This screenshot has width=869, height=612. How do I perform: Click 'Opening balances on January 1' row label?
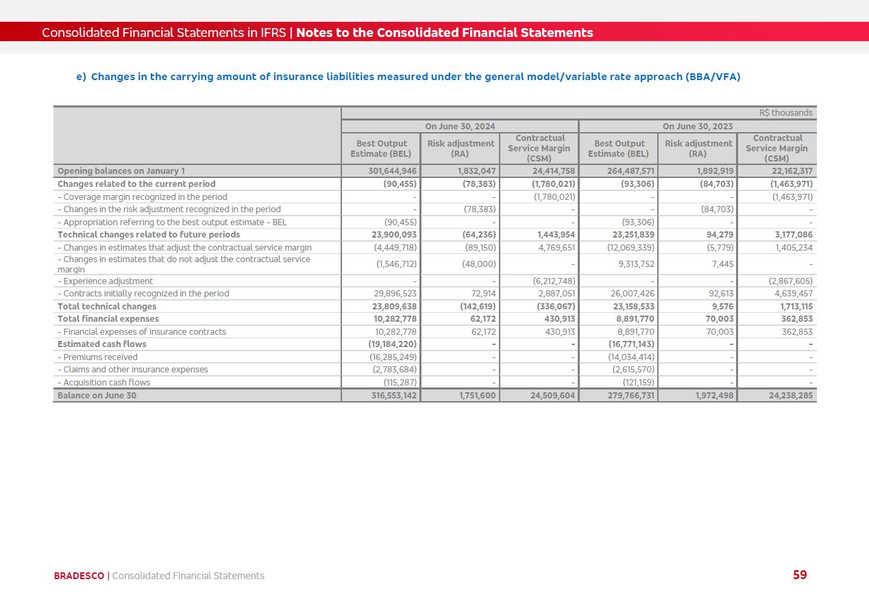click(121, 171)
